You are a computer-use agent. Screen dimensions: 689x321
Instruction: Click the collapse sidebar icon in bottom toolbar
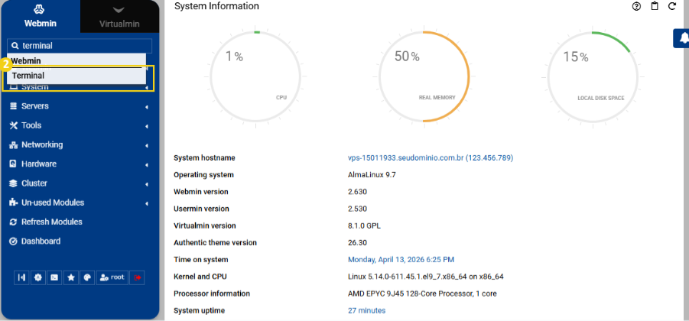pyautogui.click(x=21, y=277)
